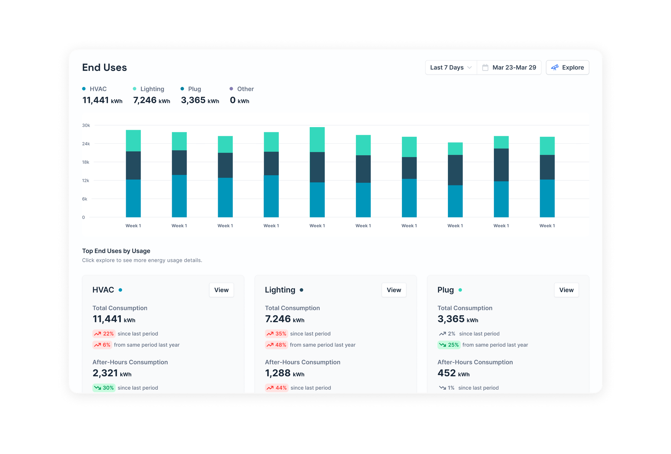Click the teal dot next to the Plug card title
Viewport: 671px width, 454px height.
pyautogui.click(x=460, y=290)
